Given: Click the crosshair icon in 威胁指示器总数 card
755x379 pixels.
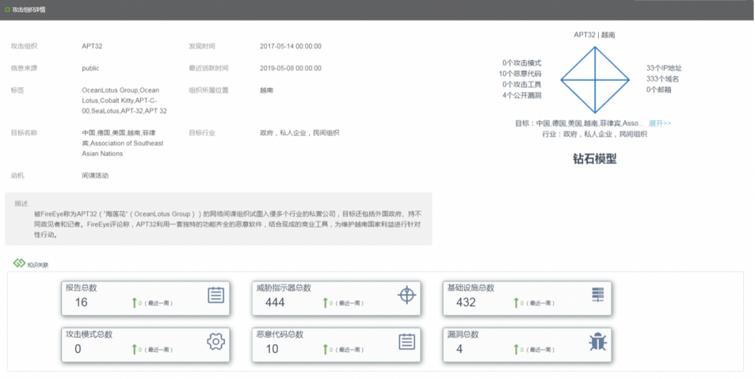Looking at the screenshot, I should (x=407, y=295).
